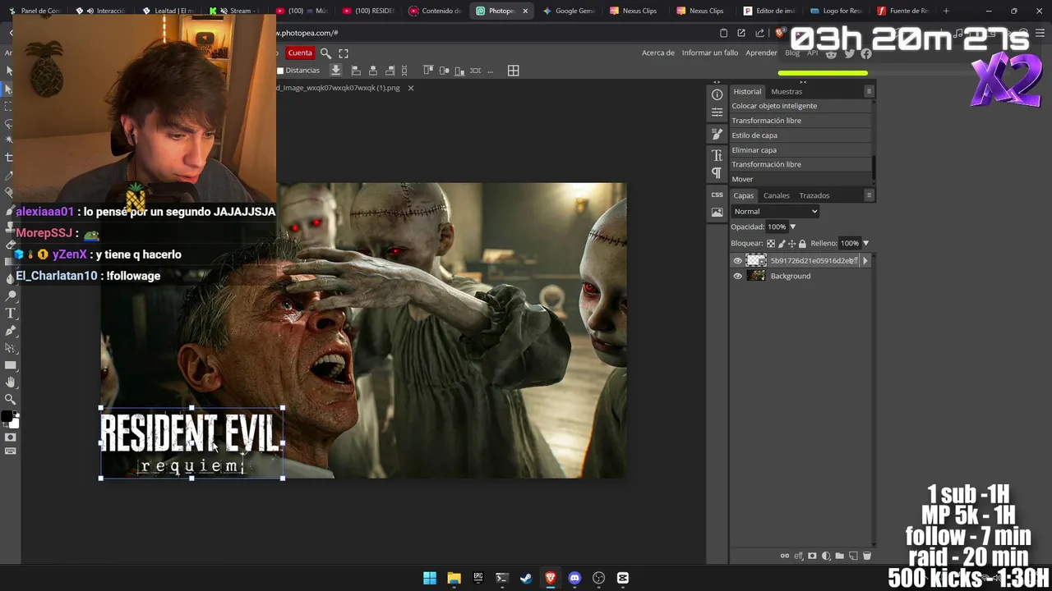Image resolution: width=1052 pixels, height=591 pixels.
Task: Select the Lasso tool
Action: [x=9, y=123]
